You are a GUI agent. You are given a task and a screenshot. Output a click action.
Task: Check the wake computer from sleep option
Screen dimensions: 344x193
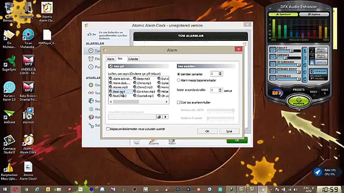click(x=108, y=129)
